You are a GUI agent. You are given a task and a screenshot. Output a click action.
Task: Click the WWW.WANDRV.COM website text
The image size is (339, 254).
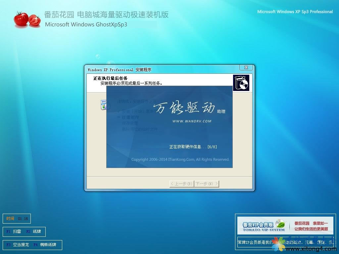(x=192, y=121)
